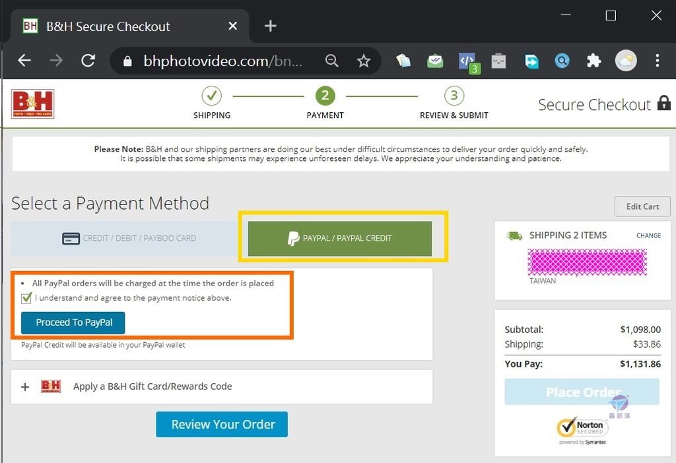Click the completed Shipping step checkmark

(212, 96)
